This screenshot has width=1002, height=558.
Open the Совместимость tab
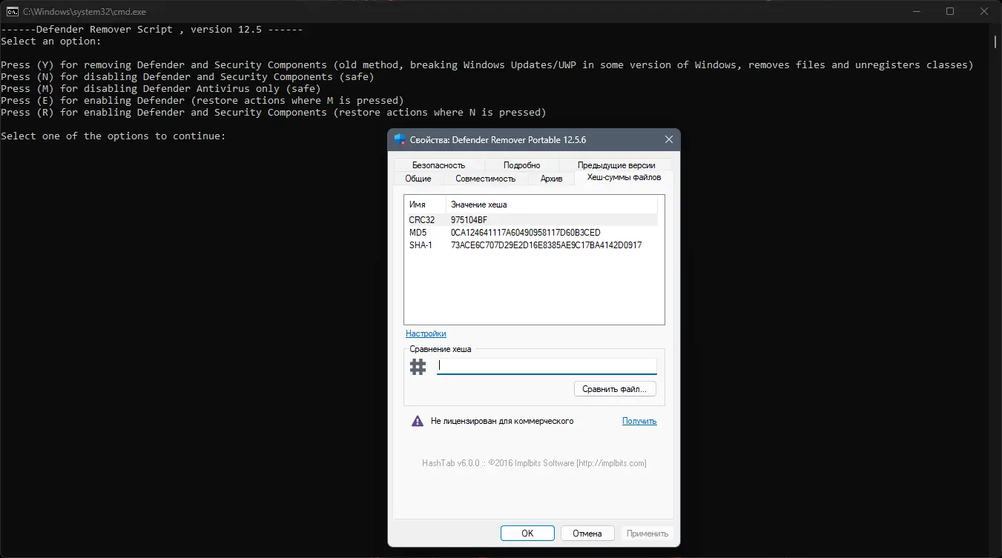pyautogui.click(x=485, y=179)
